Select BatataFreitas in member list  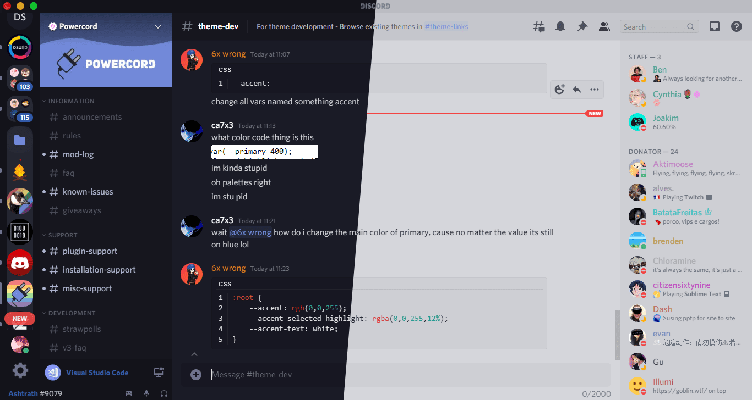pos(686,216)
